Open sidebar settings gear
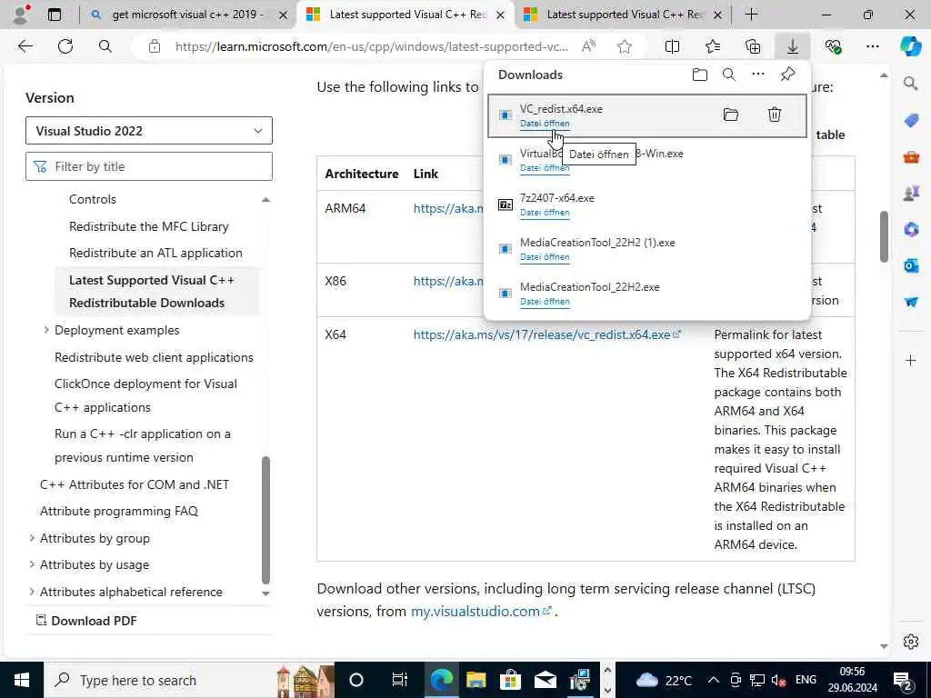931x698 pixels. 911,642
